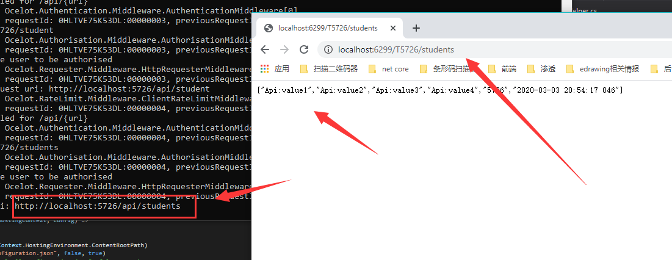Open a new tab with plus button
672x260 pixels.
point(416,28)
